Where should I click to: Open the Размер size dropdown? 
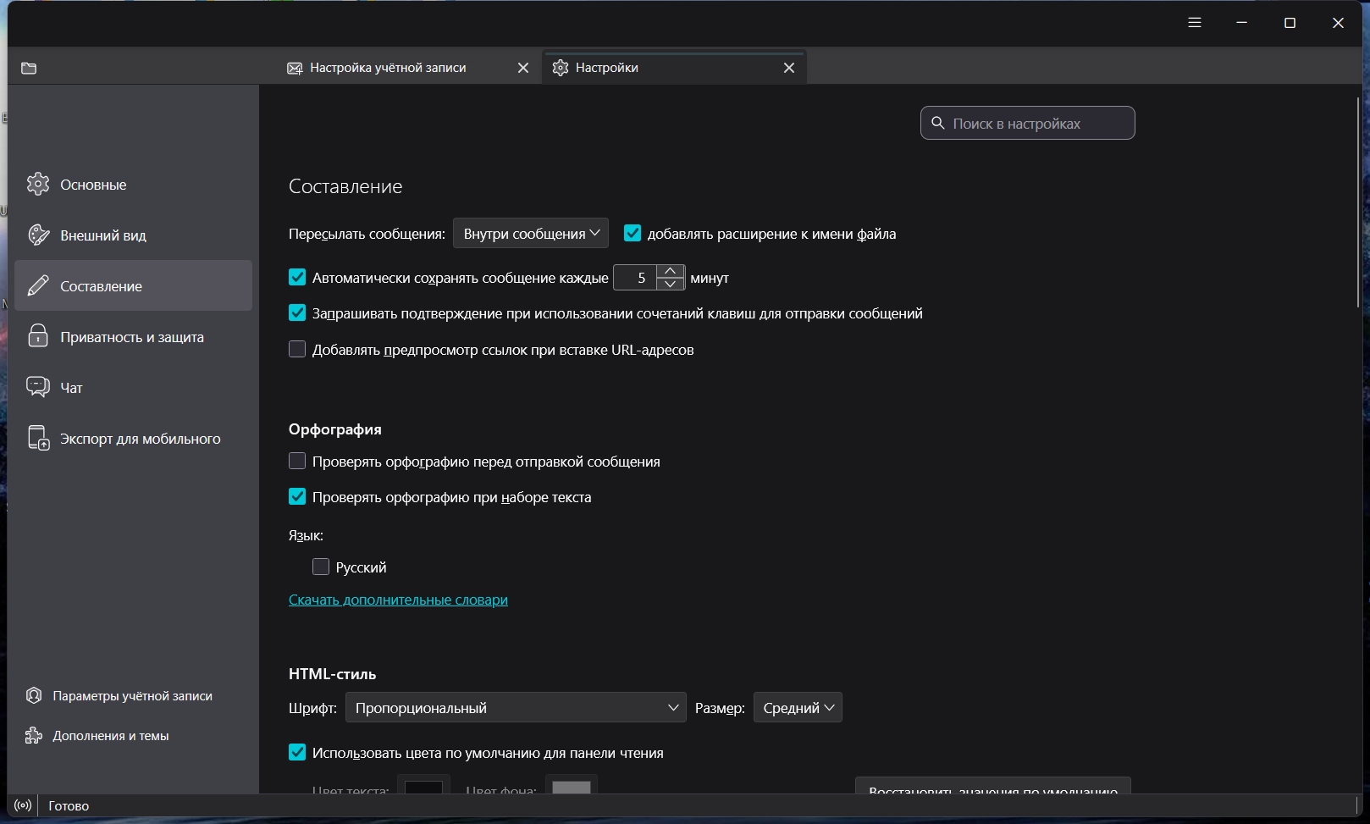[x=797, y=707]
